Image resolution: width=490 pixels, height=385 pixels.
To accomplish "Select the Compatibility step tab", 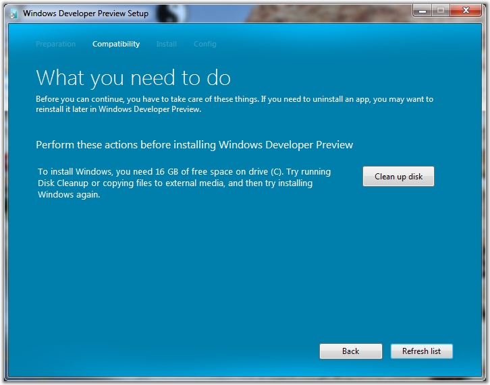I will coord(116,44).
